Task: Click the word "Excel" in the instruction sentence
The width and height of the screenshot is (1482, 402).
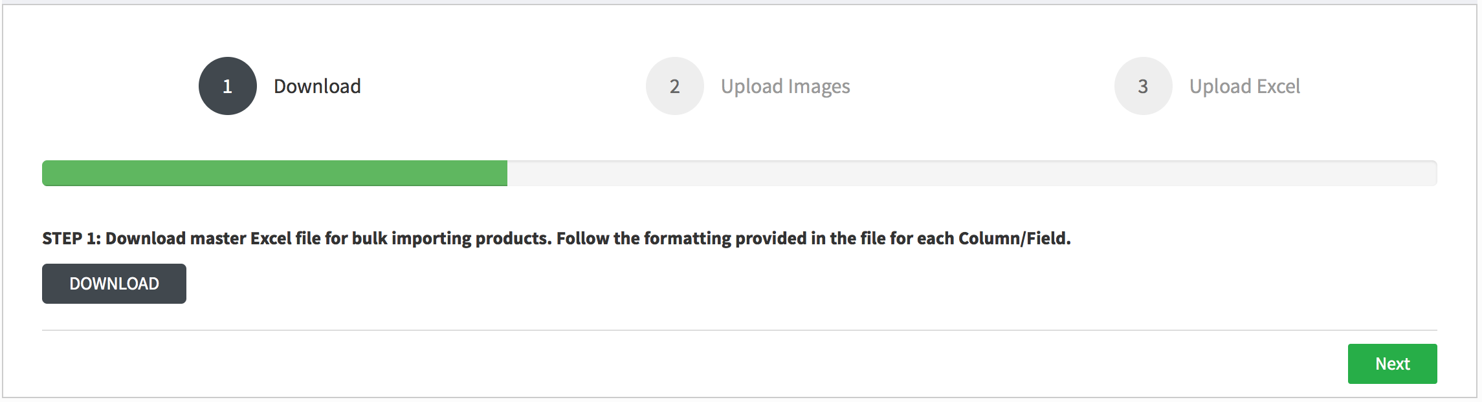Action: pos(271,238)
